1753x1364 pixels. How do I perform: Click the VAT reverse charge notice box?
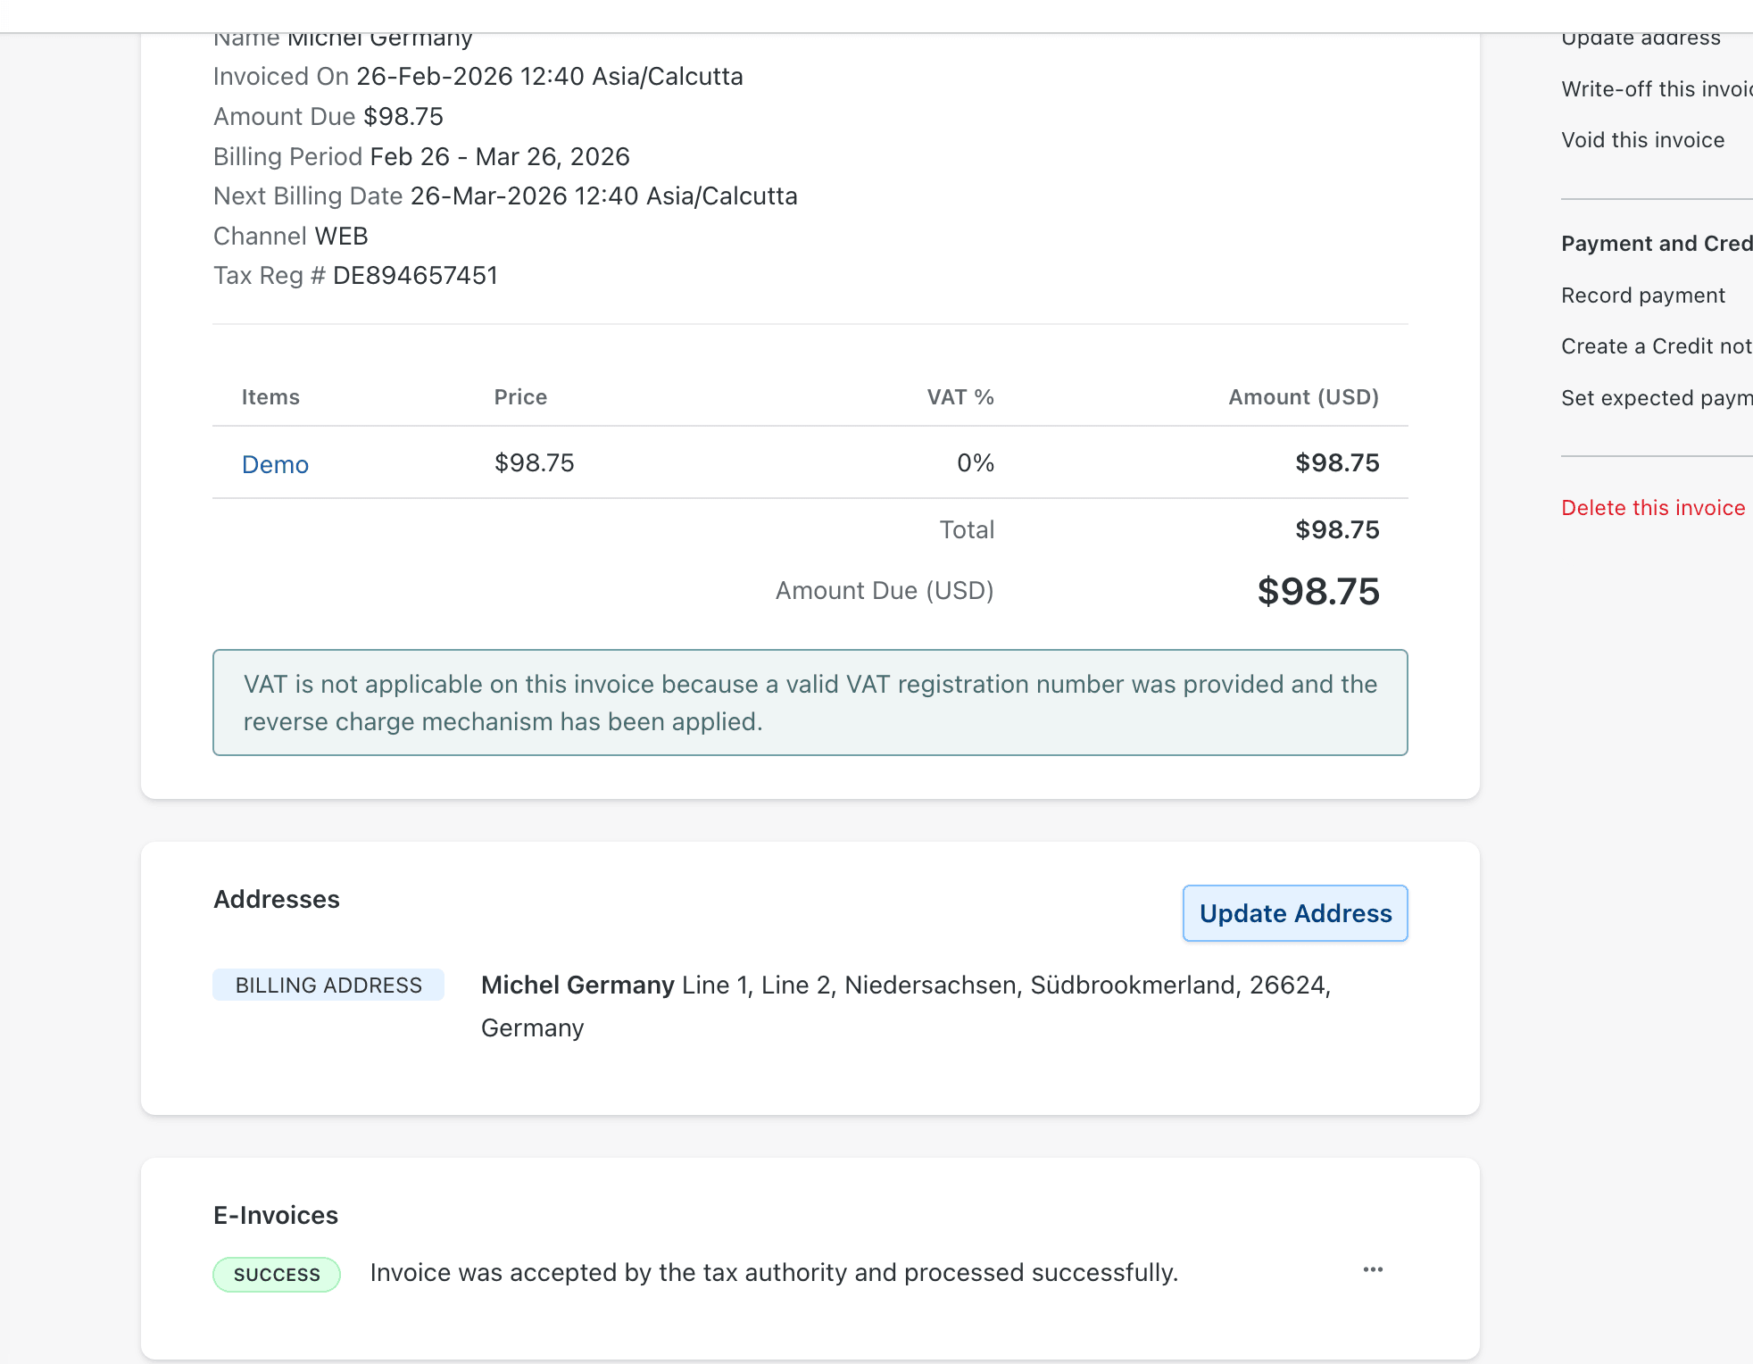[810, 703]
